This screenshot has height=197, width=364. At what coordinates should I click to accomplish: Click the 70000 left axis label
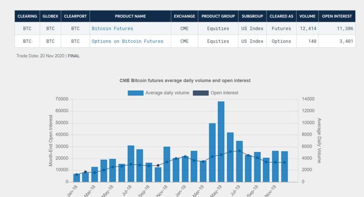pyautogui.click(x=62, y=99)
